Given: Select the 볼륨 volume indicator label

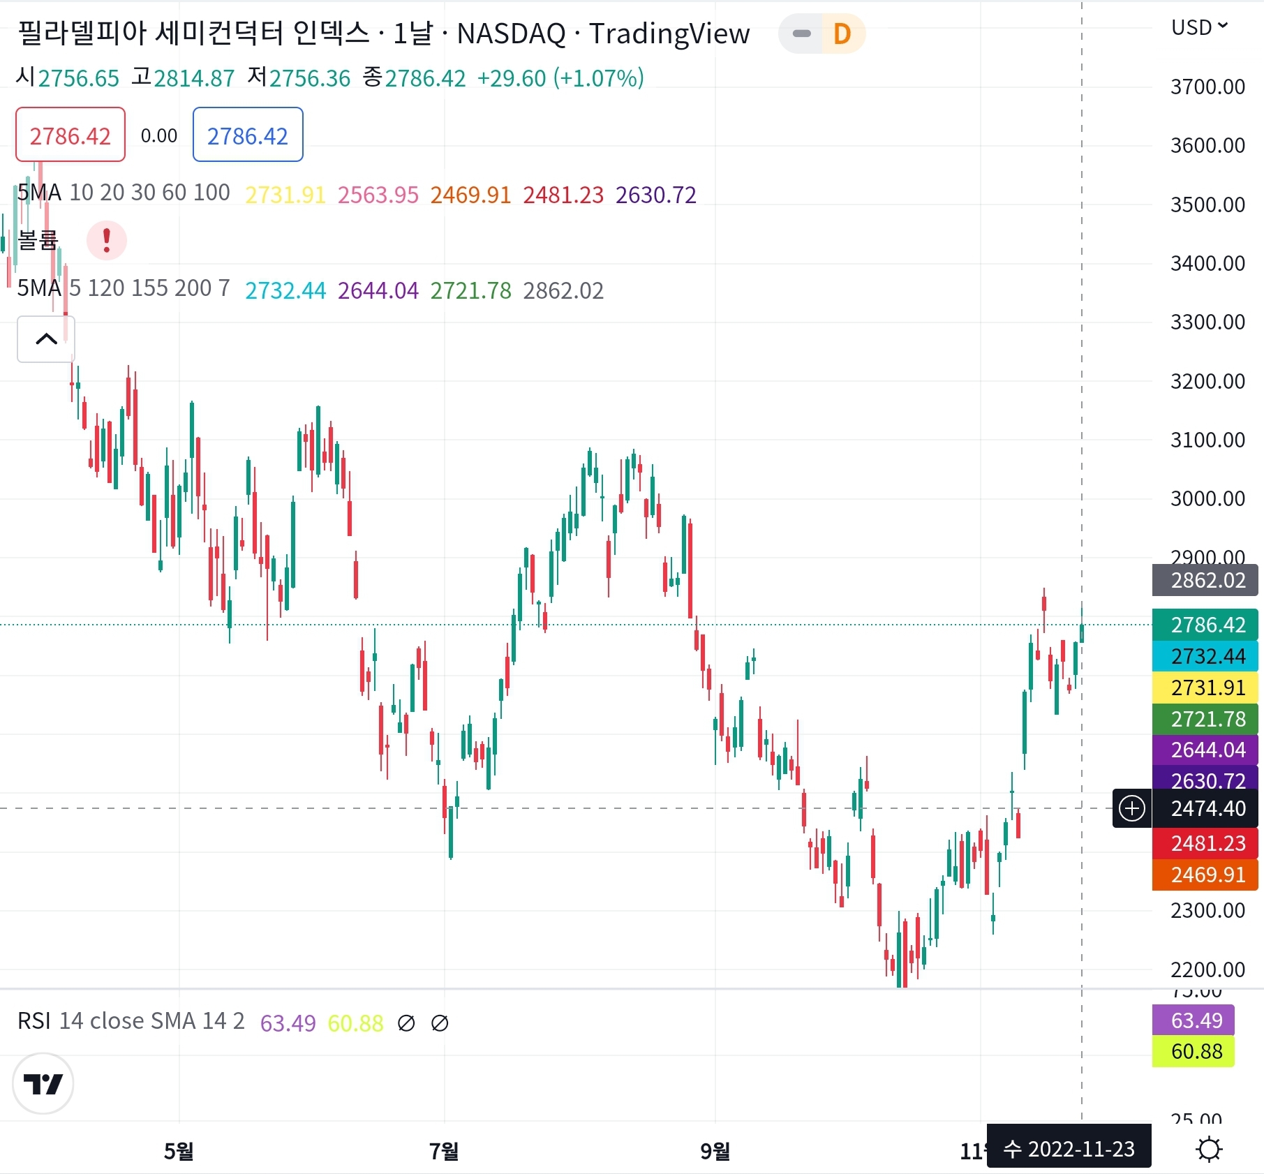Looking at the screenshot, I should click(38, 240).
